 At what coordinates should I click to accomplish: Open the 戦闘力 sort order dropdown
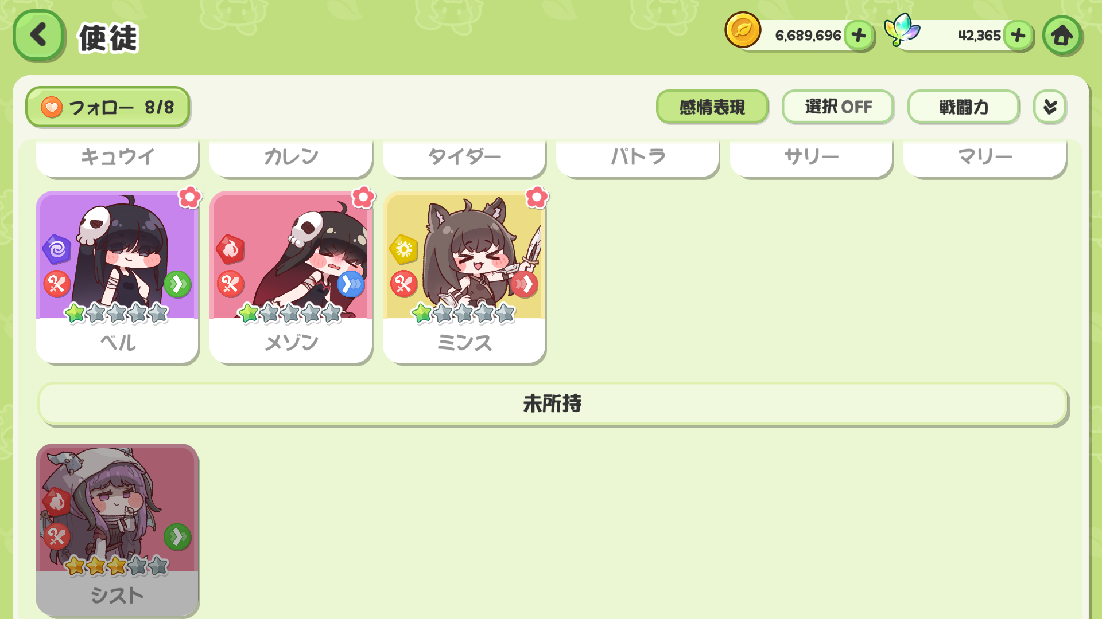pos(964,107)
